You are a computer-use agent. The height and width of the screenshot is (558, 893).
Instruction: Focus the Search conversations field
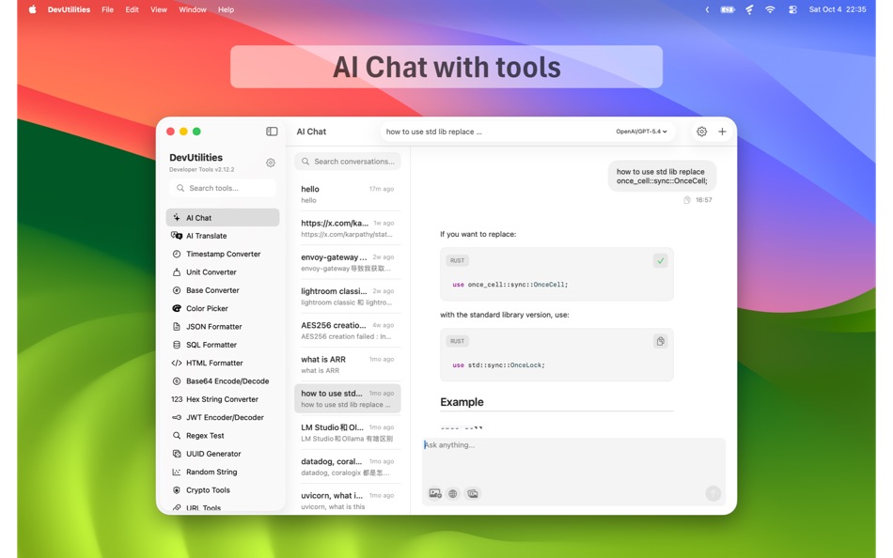[x=348, y=162]
